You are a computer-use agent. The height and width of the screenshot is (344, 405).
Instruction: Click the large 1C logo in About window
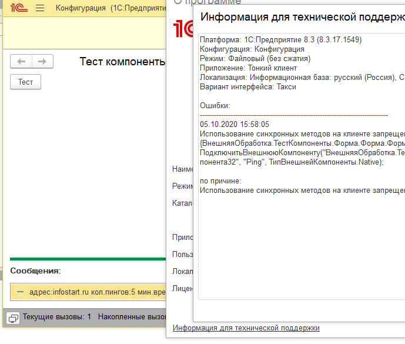[183, 28]
